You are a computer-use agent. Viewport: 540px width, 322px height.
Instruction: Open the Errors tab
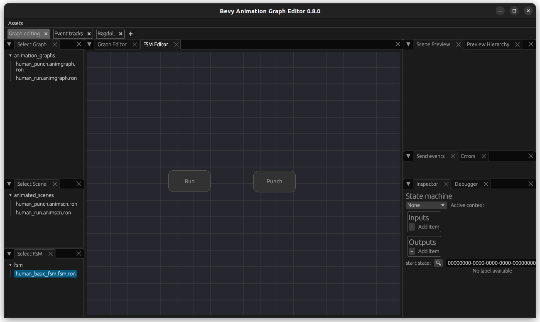click(x=468, y=156)
